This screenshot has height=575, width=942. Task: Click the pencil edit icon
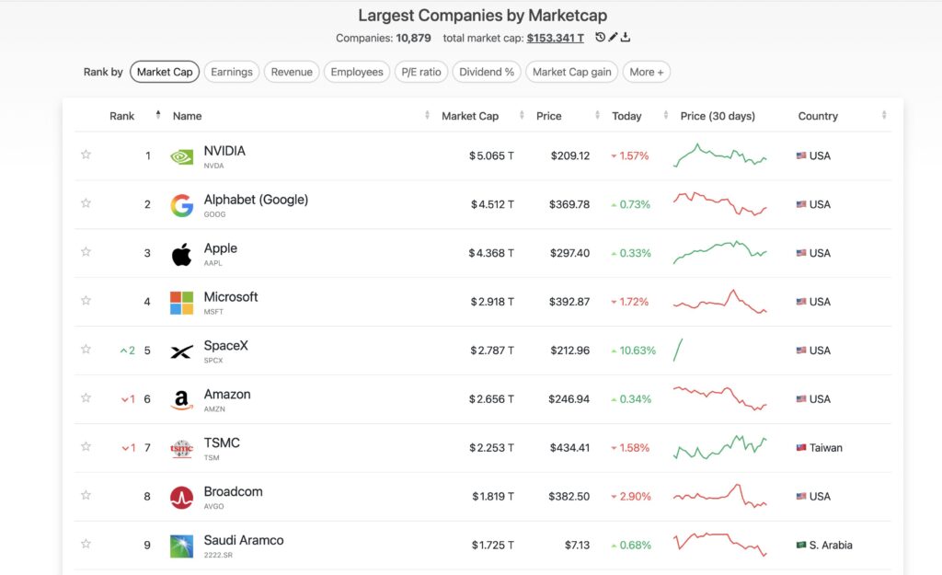coord(613,37)
